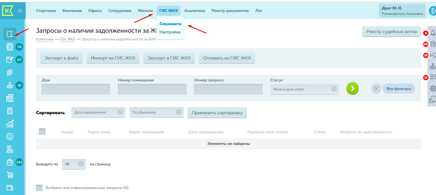Screen dimensions: 436x195
Task: Open the residents group icon with badge 74
Action: point(10,47)
